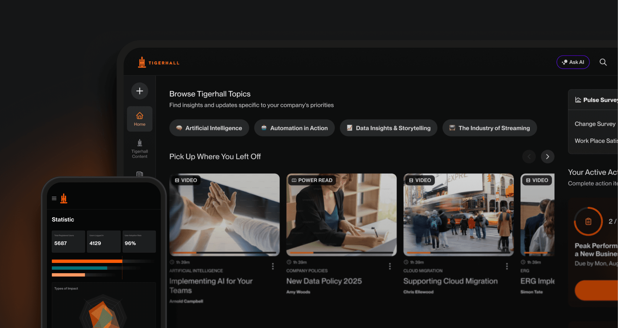Click the Tigerhall logo in header
The height and width of the screenshot is (328, 618).
pyautogui.click(x=159, y=62)
